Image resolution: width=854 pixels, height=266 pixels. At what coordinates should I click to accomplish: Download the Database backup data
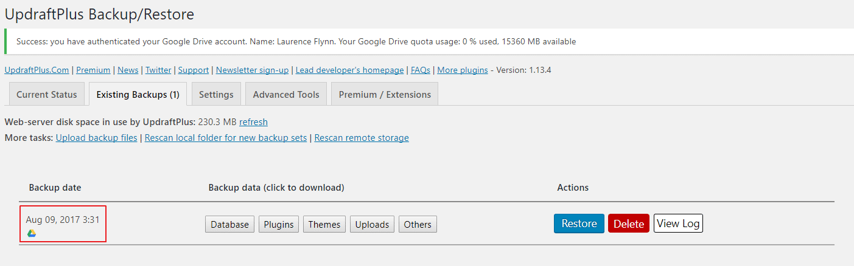point(229,224)
